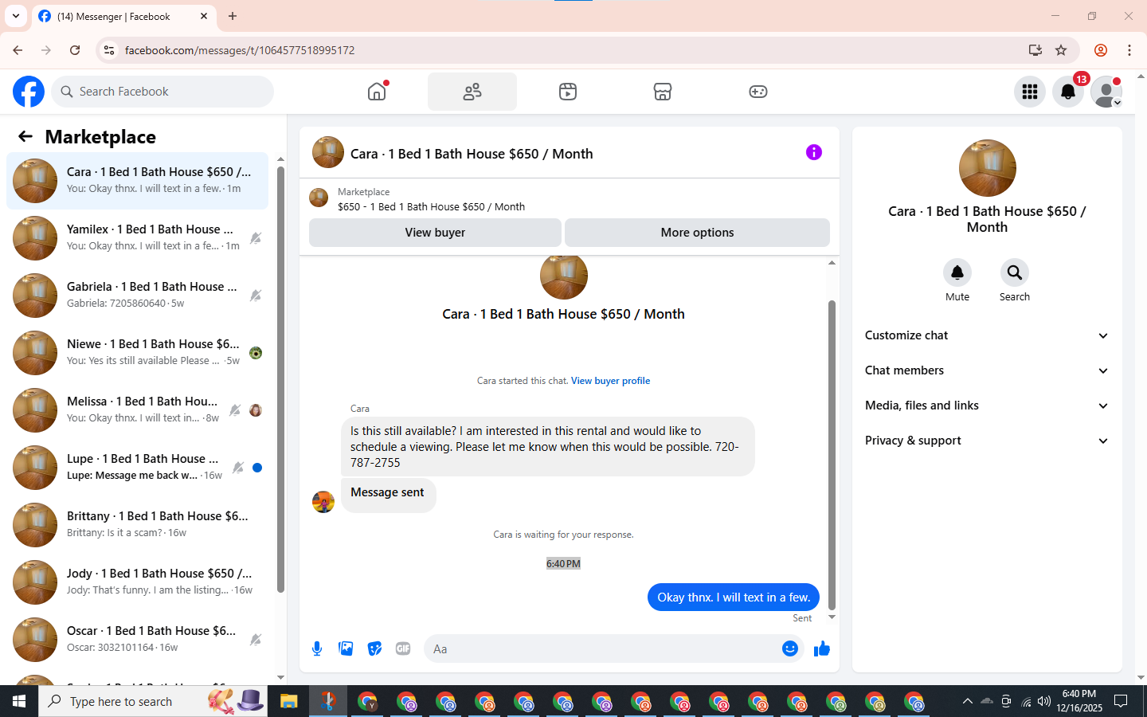Click the muted bell icon on Oscar row
1147x717 pixels.
coord(256,640)
